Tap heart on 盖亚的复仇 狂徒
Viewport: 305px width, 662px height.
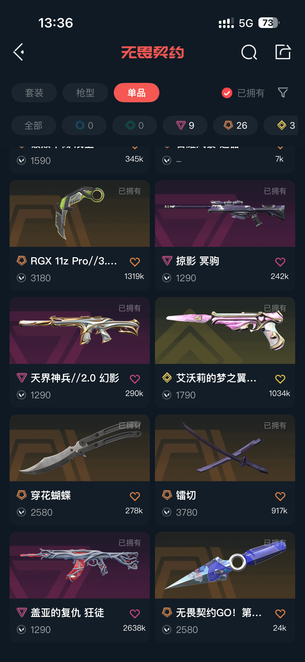(135, 614)
